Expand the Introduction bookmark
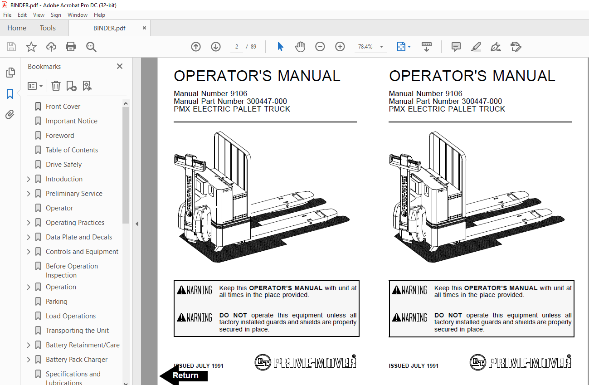The width and height of the screenshot is (589, 385). pos(29,179)
